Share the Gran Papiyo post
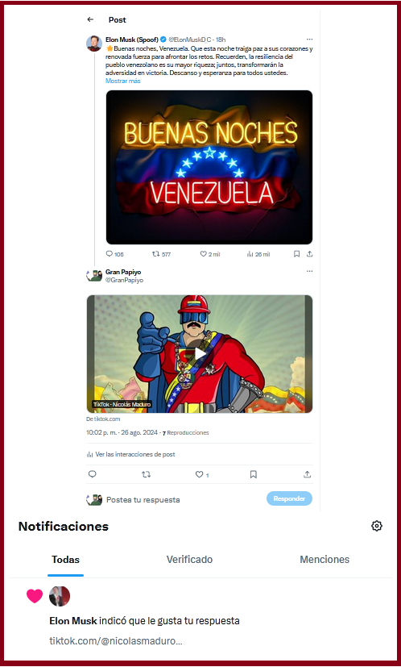Screen dimensions: 401x667 pos(308,474)
